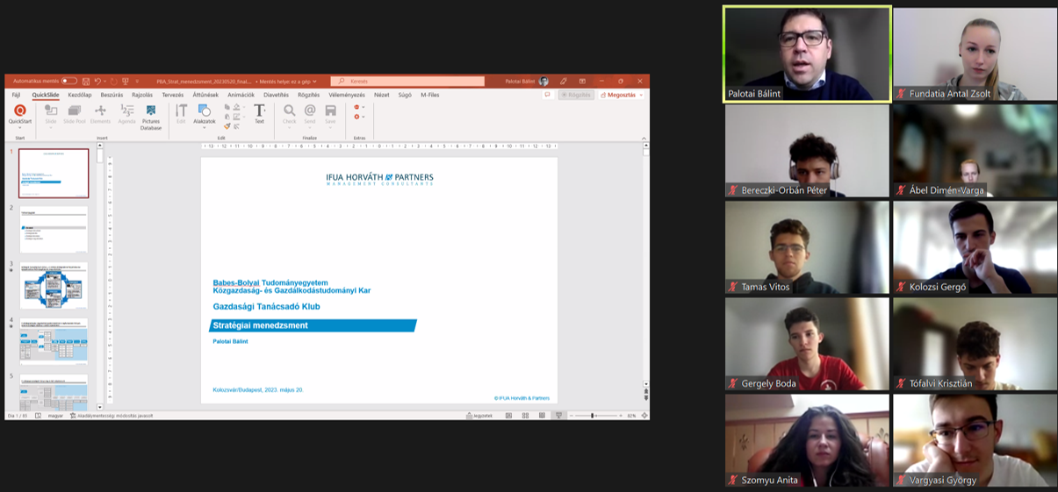Click the QuickStart icon in the ribbon

click(x=19, y=111)
